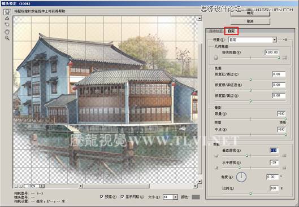Click the 垂直透视 value field
The height and width of the screenshot is (207, 299).
(x=274, y=150)
